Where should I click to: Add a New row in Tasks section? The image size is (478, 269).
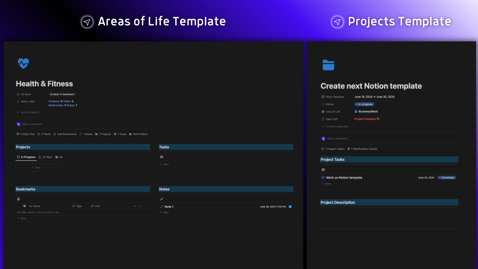pyautogui.click(x=164, y=164)
